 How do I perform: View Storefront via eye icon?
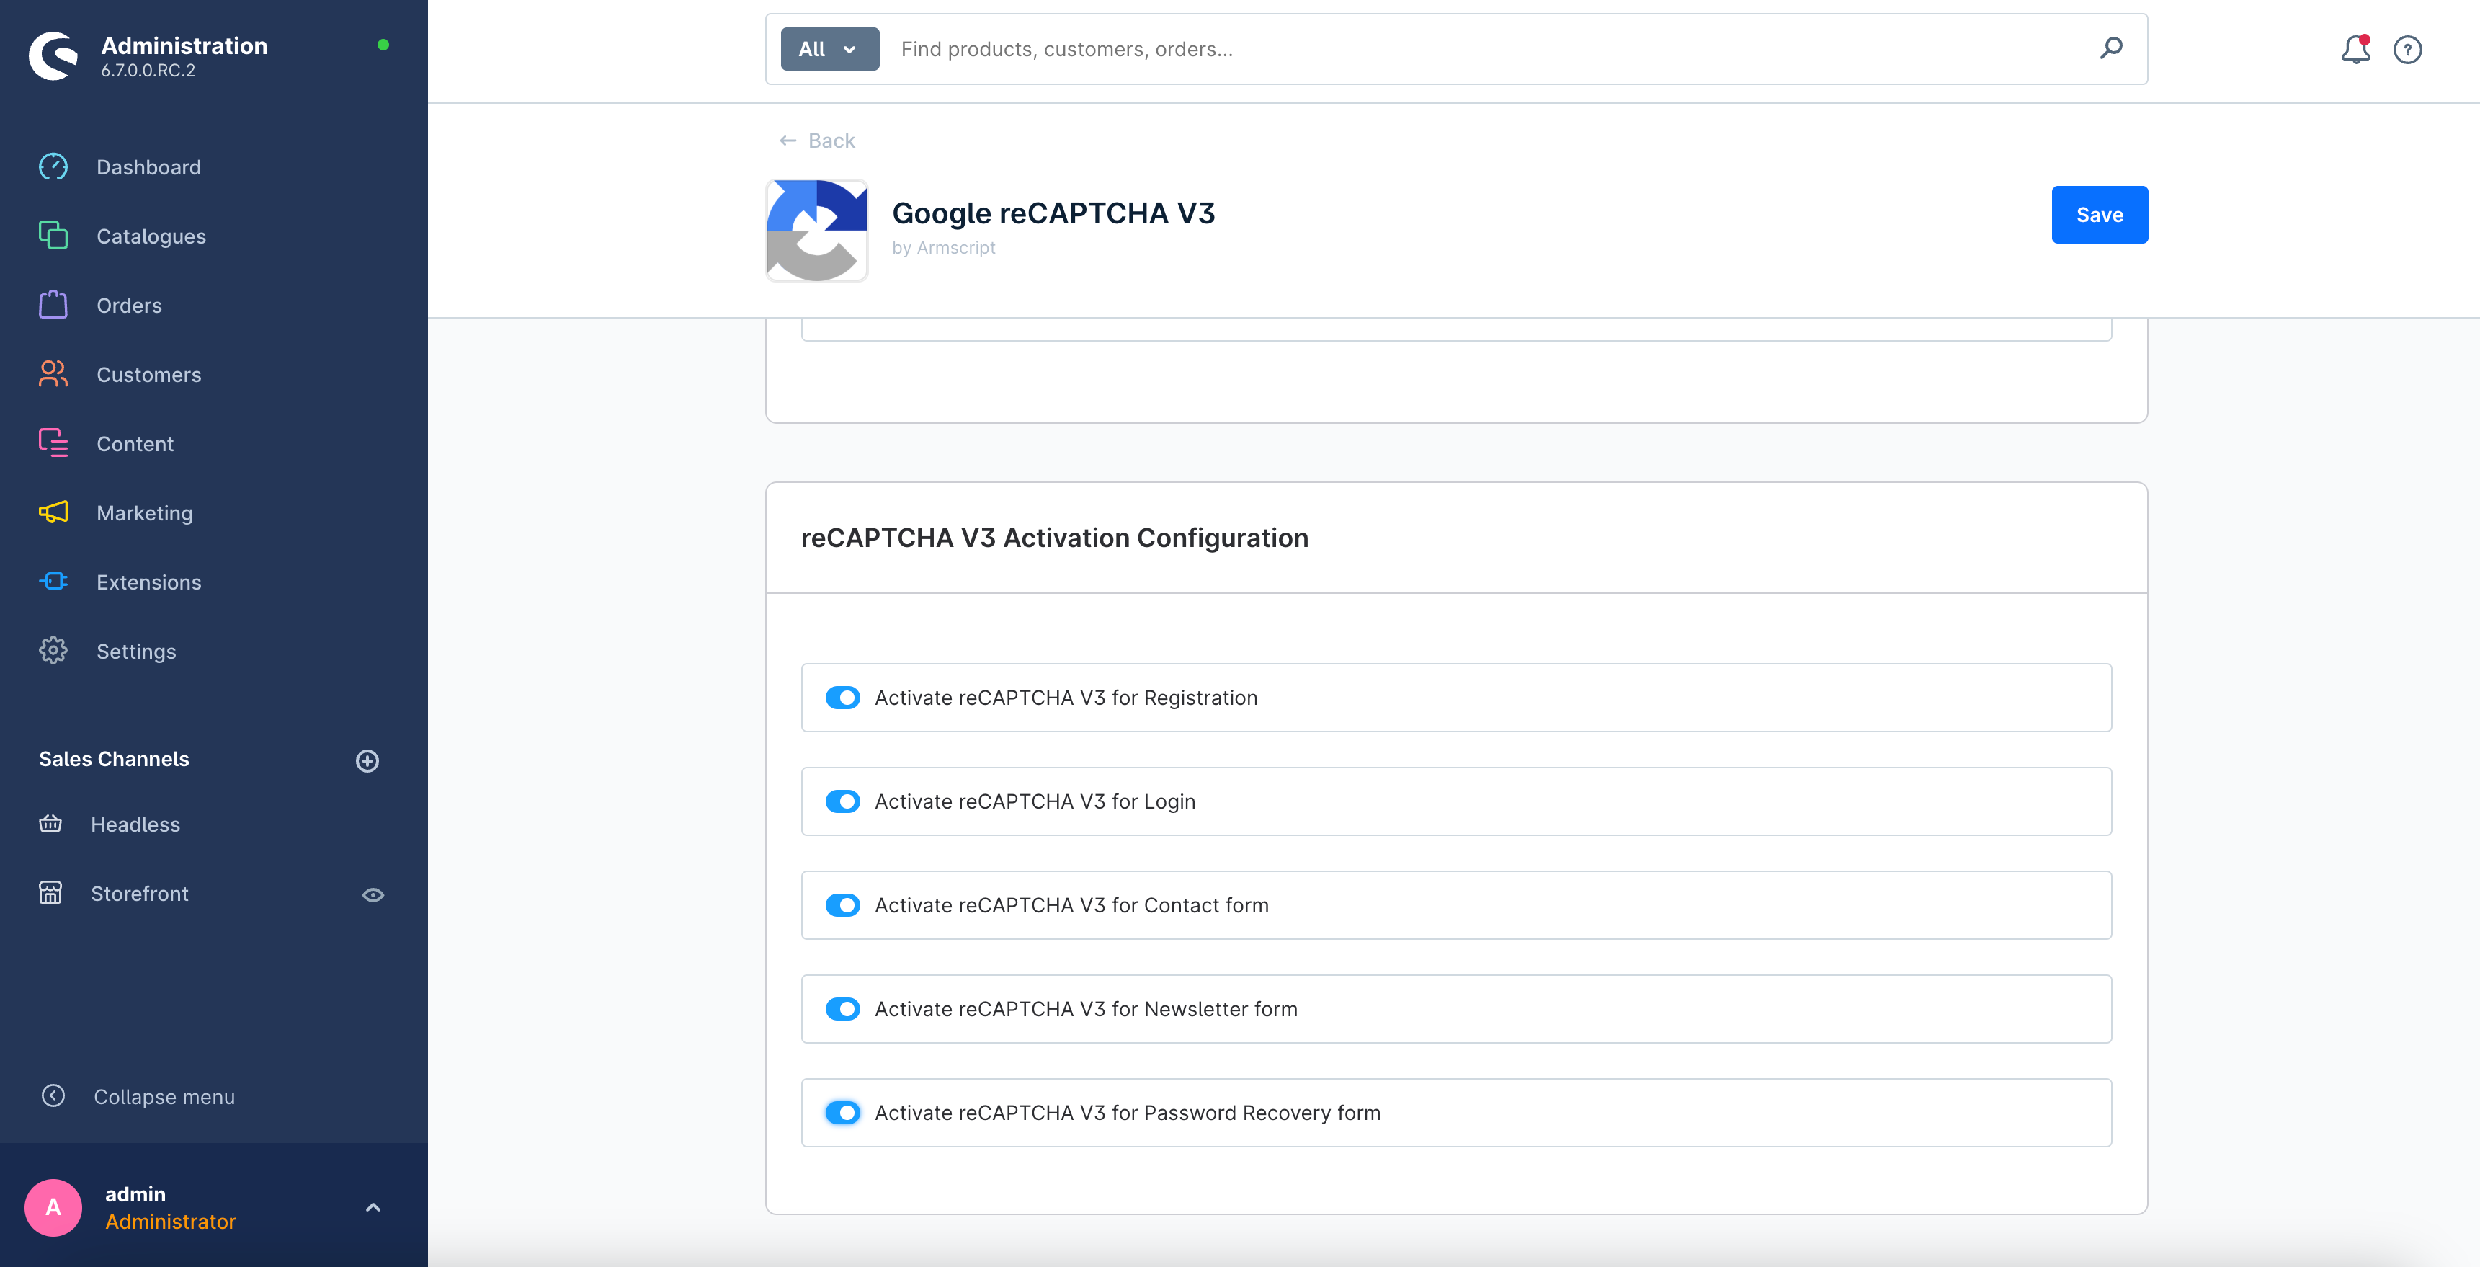click(x=373, y=894)
